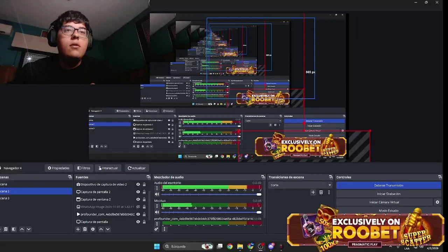
Task: Adjust the Mic/Aux volume slider
Action: pyautogui.click(x=211, y=212)
